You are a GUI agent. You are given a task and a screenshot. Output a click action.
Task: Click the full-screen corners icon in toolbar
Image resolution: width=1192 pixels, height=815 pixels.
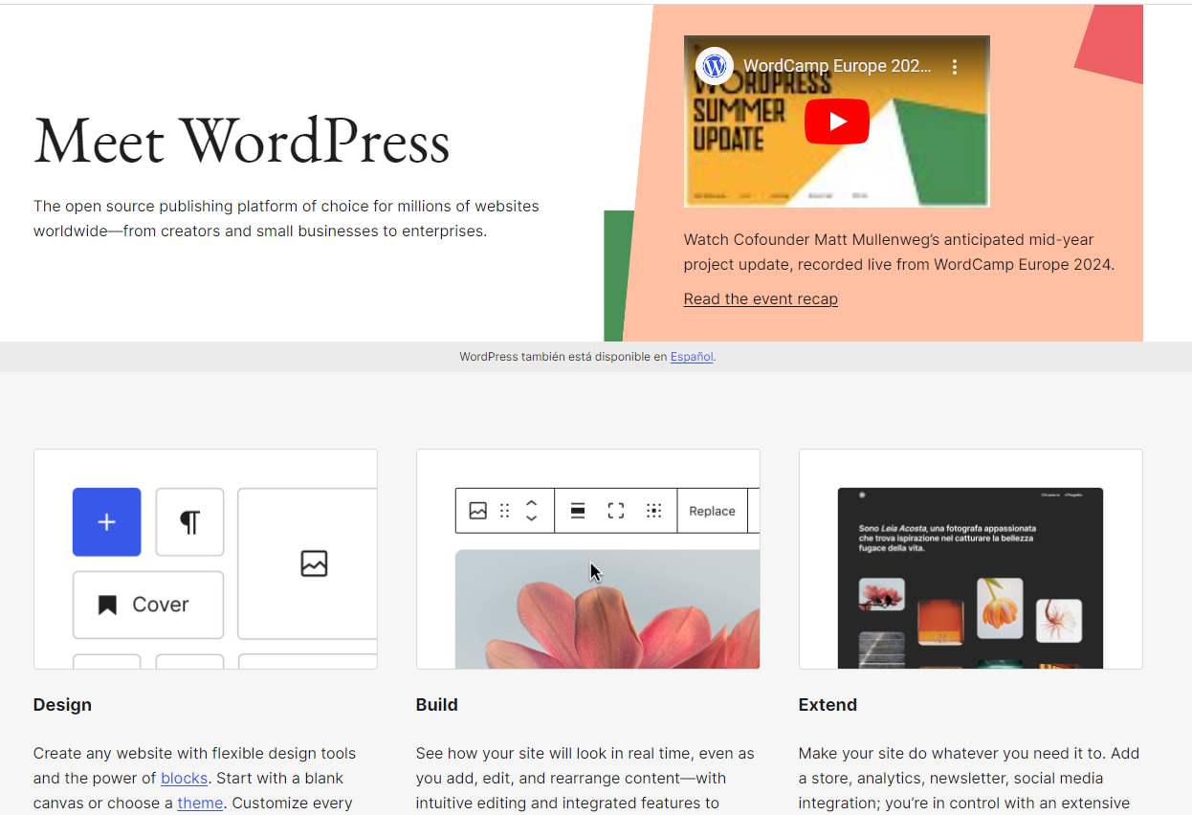616,511
